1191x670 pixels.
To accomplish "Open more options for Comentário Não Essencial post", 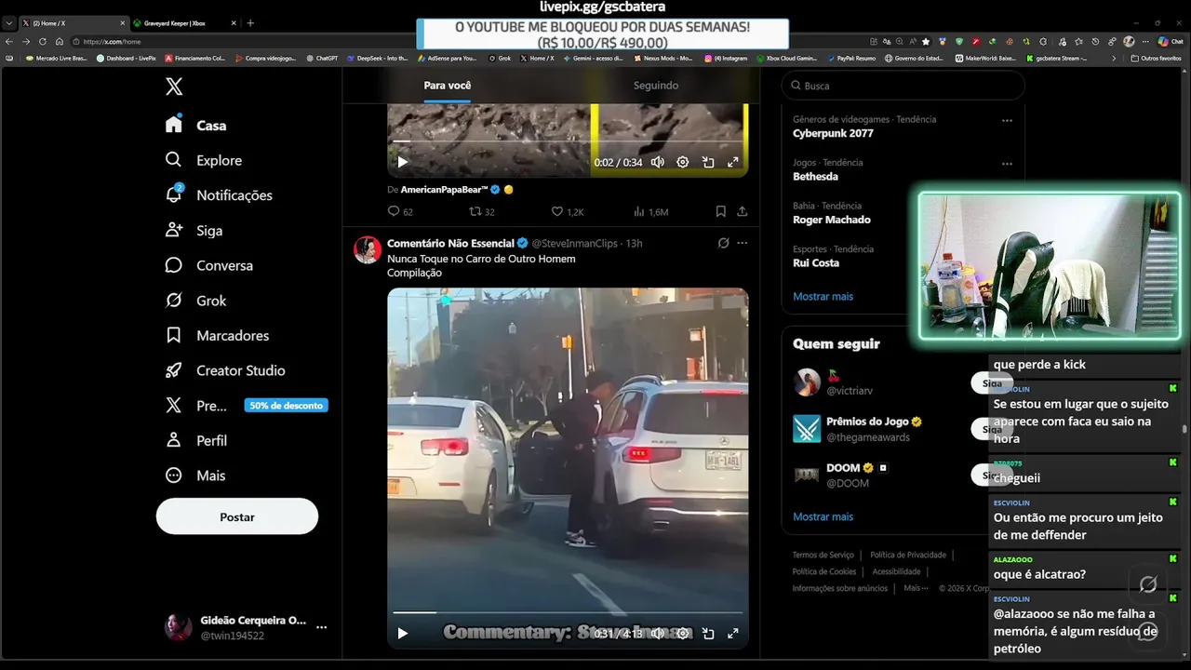I will 742,243.
